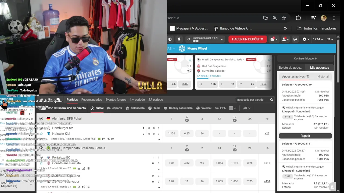Click the rocket icon in site header
Image resolution: width=344 pixels, height=193 pixels.
tap(179, 39)
